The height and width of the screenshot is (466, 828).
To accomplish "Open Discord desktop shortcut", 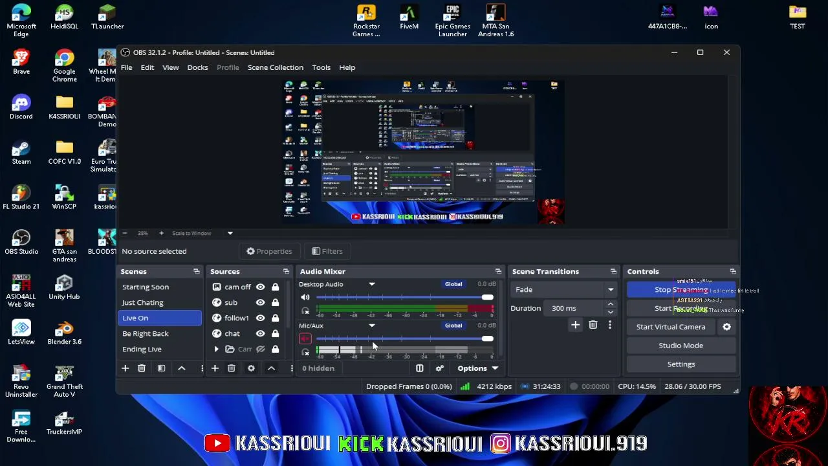I will point(21,107).
